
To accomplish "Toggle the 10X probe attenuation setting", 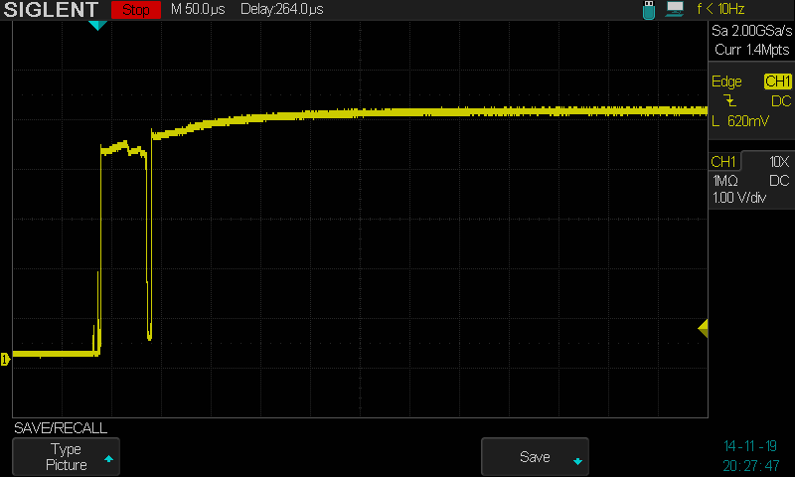I will coord(779,162).
